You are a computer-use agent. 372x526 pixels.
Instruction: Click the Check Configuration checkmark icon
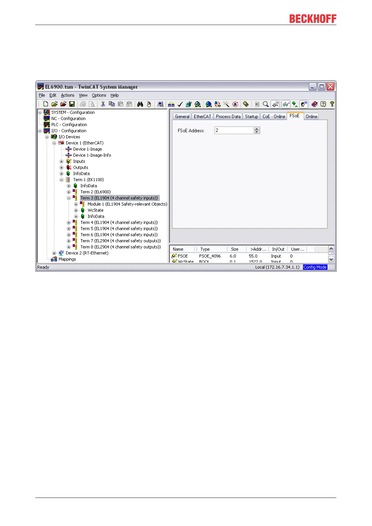pos(180,104)
